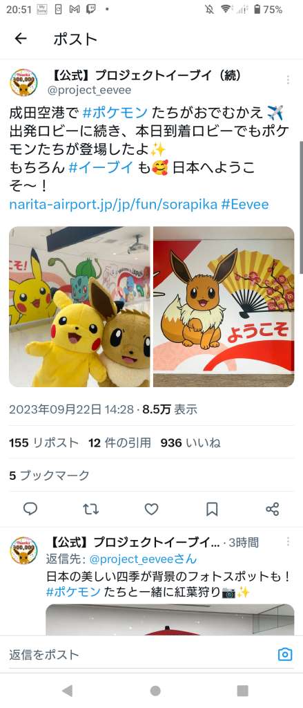Tap camera icon in reply bar

pos(285,654)
